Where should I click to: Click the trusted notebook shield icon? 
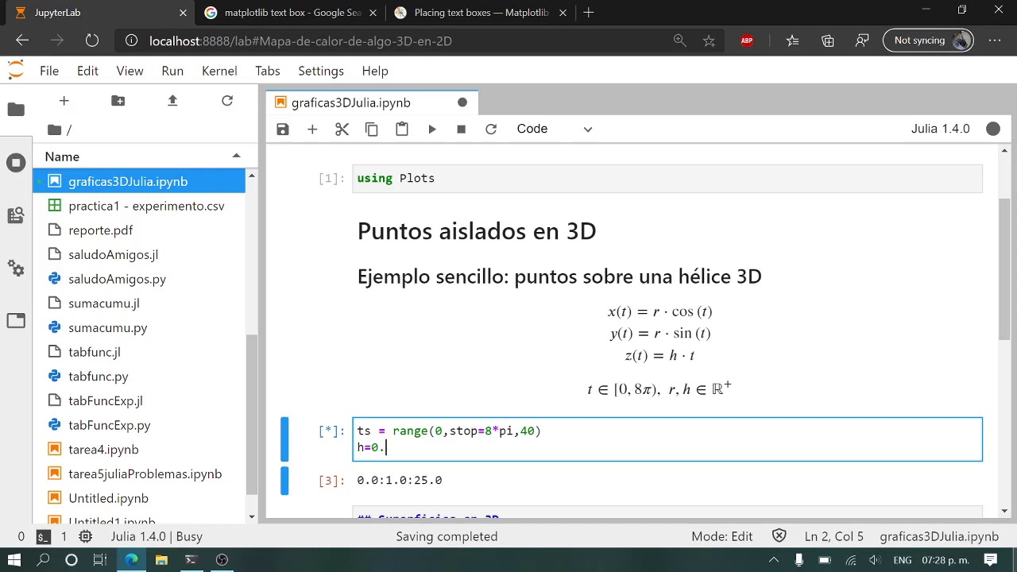click(779, 536)
